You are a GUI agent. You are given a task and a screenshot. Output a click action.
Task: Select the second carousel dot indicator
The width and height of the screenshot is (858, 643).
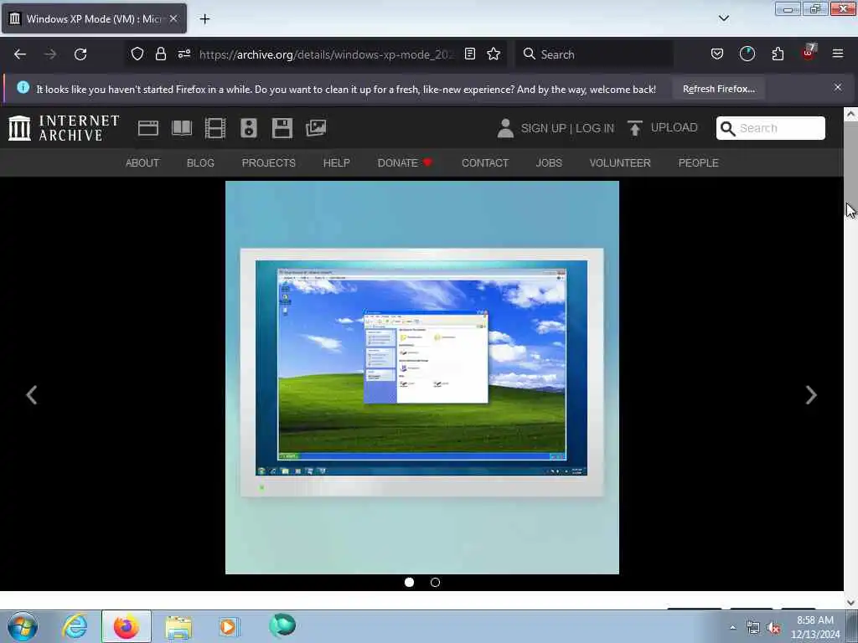[435, 583]
